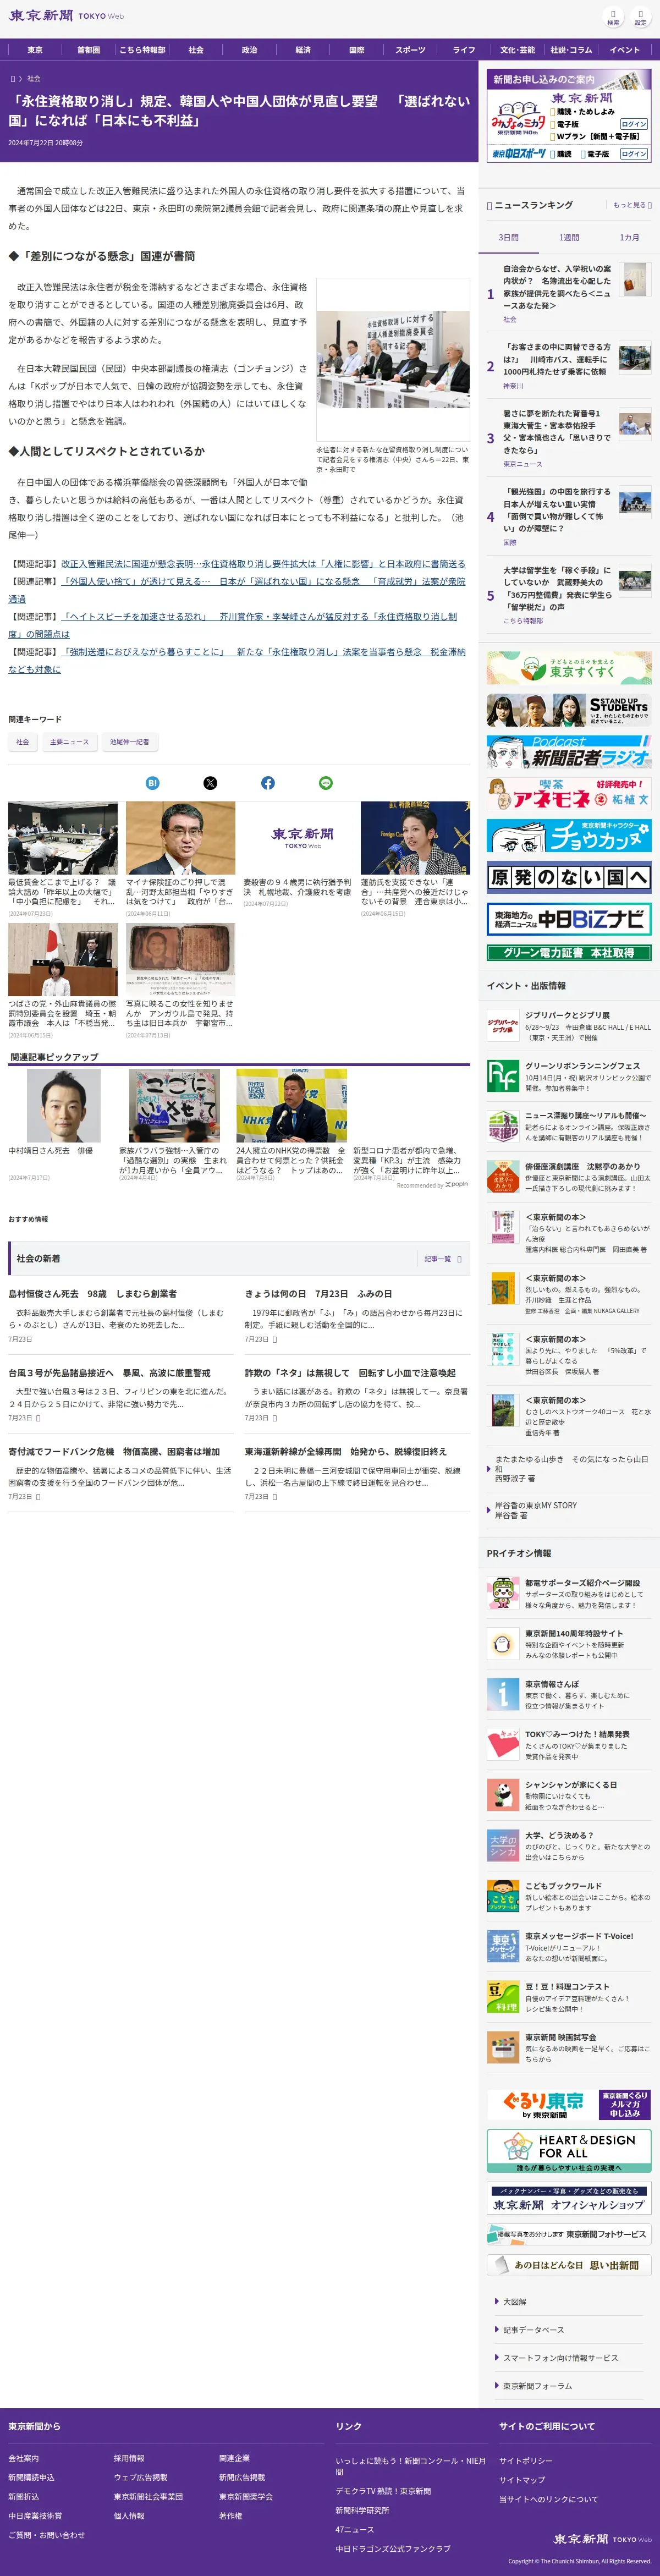Click the popIn recommendation logo
The height and width of the screenshot is (2576, 660).
456,1184
